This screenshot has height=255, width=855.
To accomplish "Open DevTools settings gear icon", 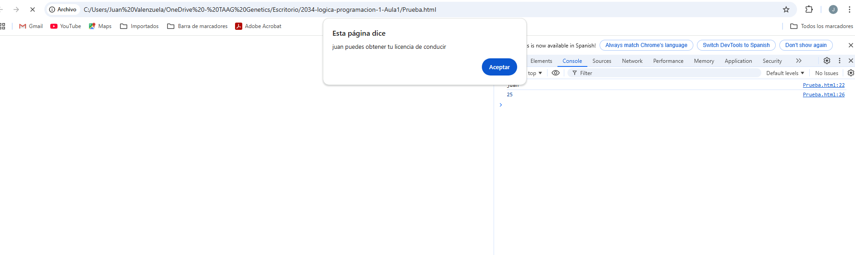I will tap(827, 61).
